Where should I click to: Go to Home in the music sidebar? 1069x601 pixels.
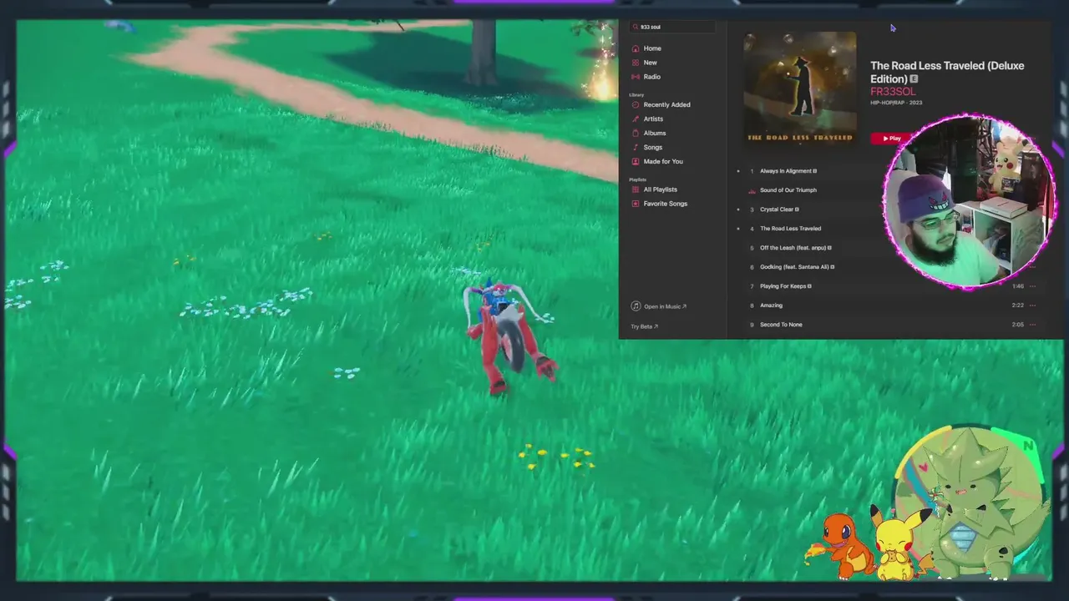coord(652,48)
